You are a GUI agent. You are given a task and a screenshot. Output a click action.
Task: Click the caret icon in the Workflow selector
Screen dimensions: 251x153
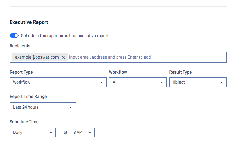click(x=161, y=82)
